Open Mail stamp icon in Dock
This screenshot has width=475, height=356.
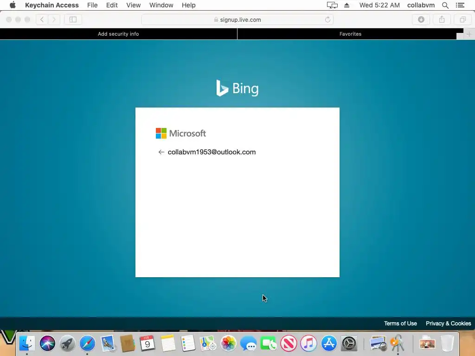(x=108, y=343)
